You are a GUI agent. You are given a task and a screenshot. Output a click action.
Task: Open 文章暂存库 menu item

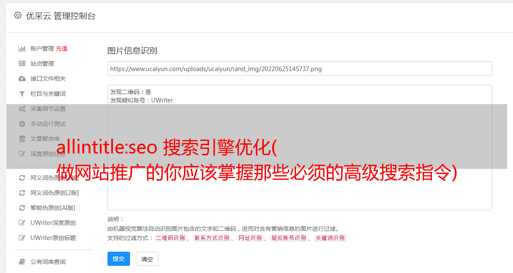45,139
